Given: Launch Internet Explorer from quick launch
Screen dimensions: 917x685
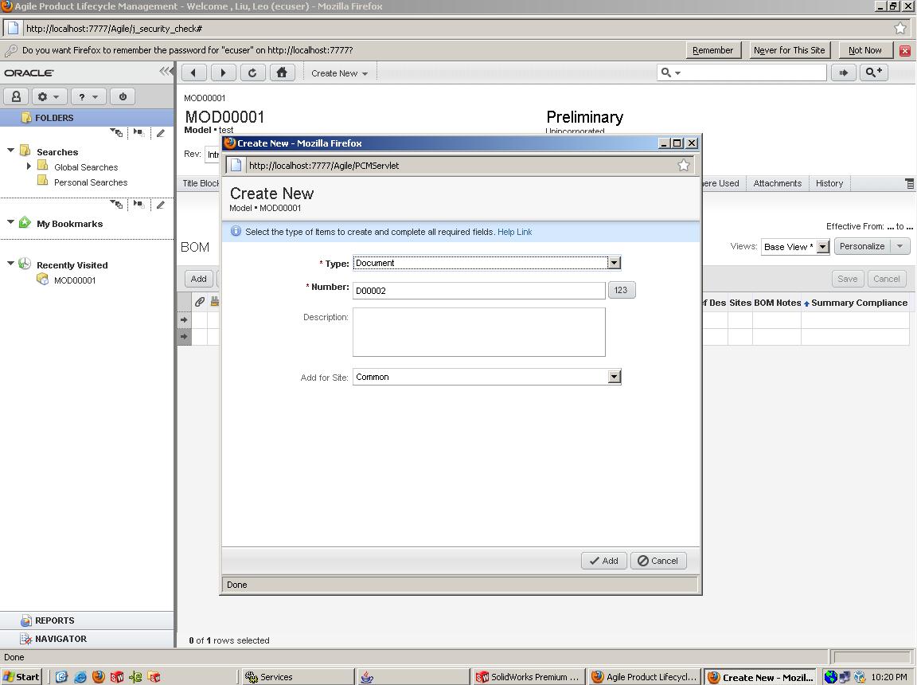Looking at the screenshot, I should (80, 677).
